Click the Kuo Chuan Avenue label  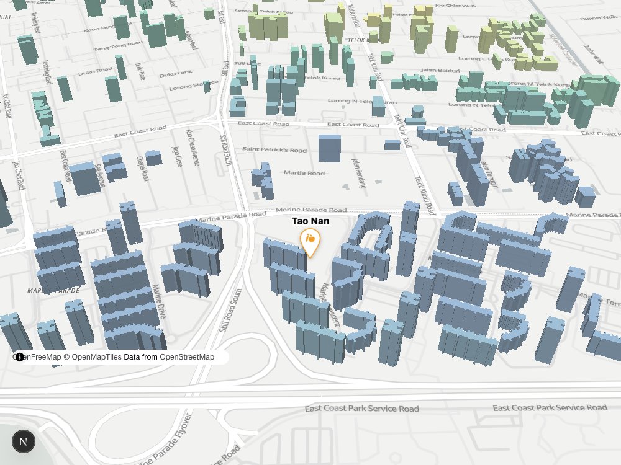[x=193, y=147]
